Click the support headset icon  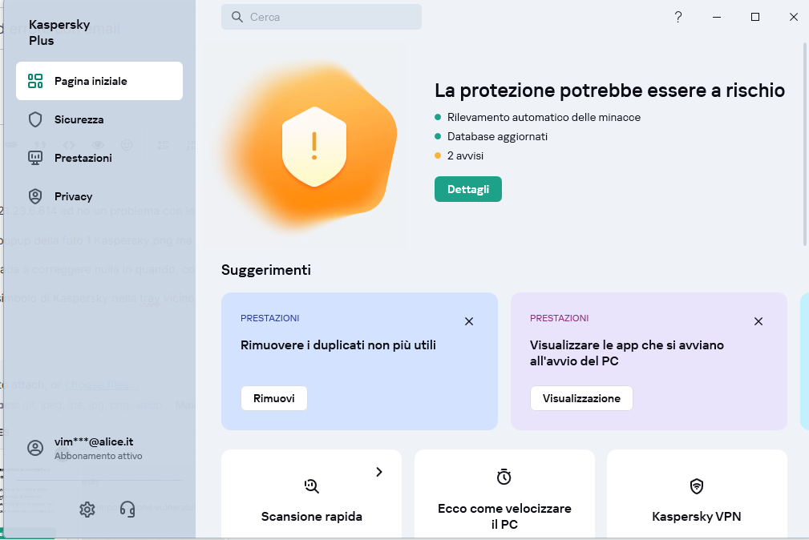click(x=127, y=509)
